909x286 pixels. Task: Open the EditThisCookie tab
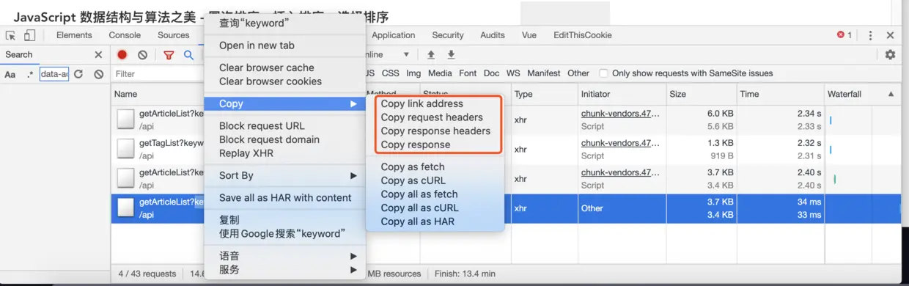click(x=583, y=35)
